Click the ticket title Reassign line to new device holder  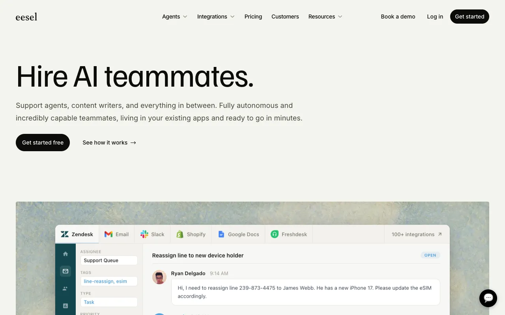(x=198, y=256)
